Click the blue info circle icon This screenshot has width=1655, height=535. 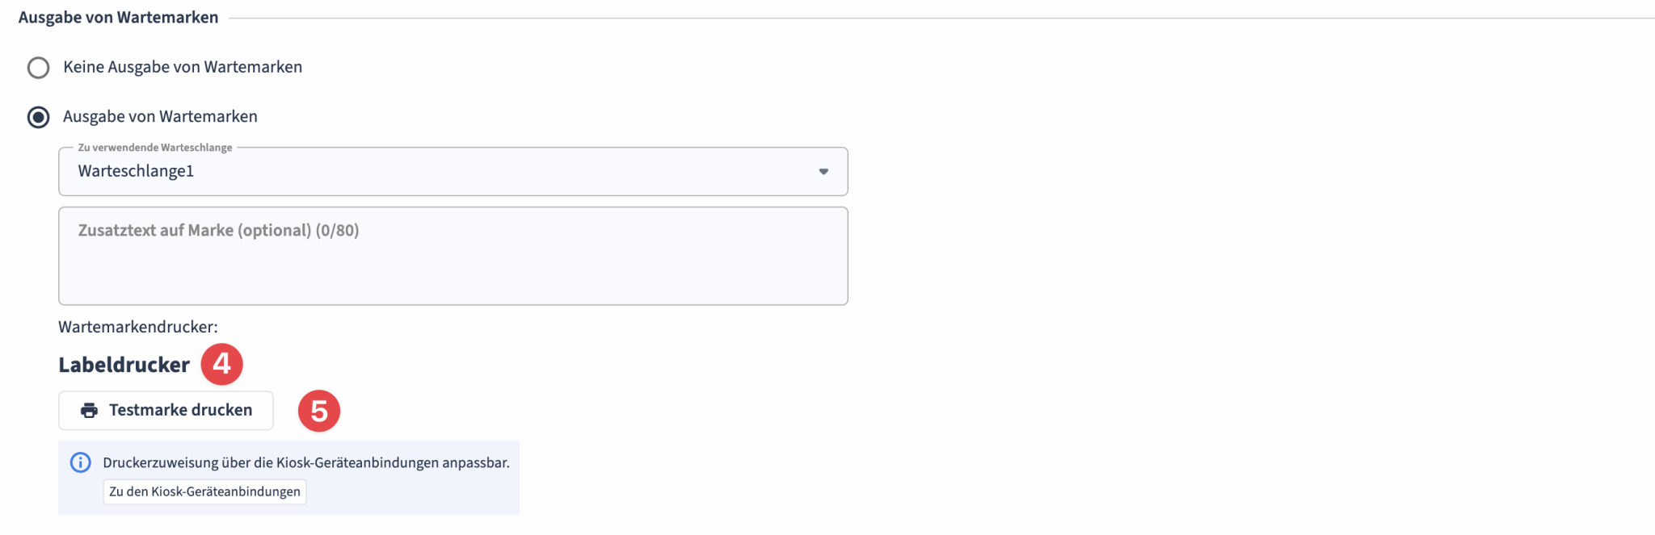coord(81,462)
